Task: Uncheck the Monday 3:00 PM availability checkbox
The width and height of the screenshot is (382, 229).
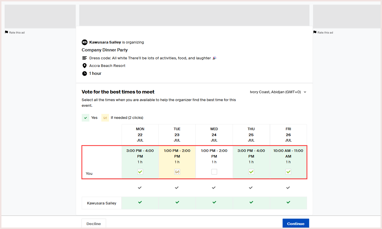Action: tap(140, 172)
